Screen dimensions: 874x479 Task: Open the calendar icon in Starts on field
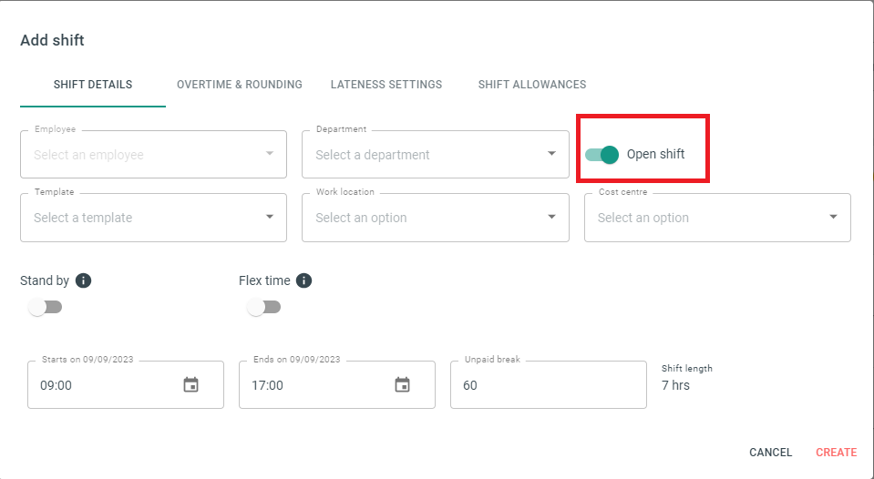(191, 385)
